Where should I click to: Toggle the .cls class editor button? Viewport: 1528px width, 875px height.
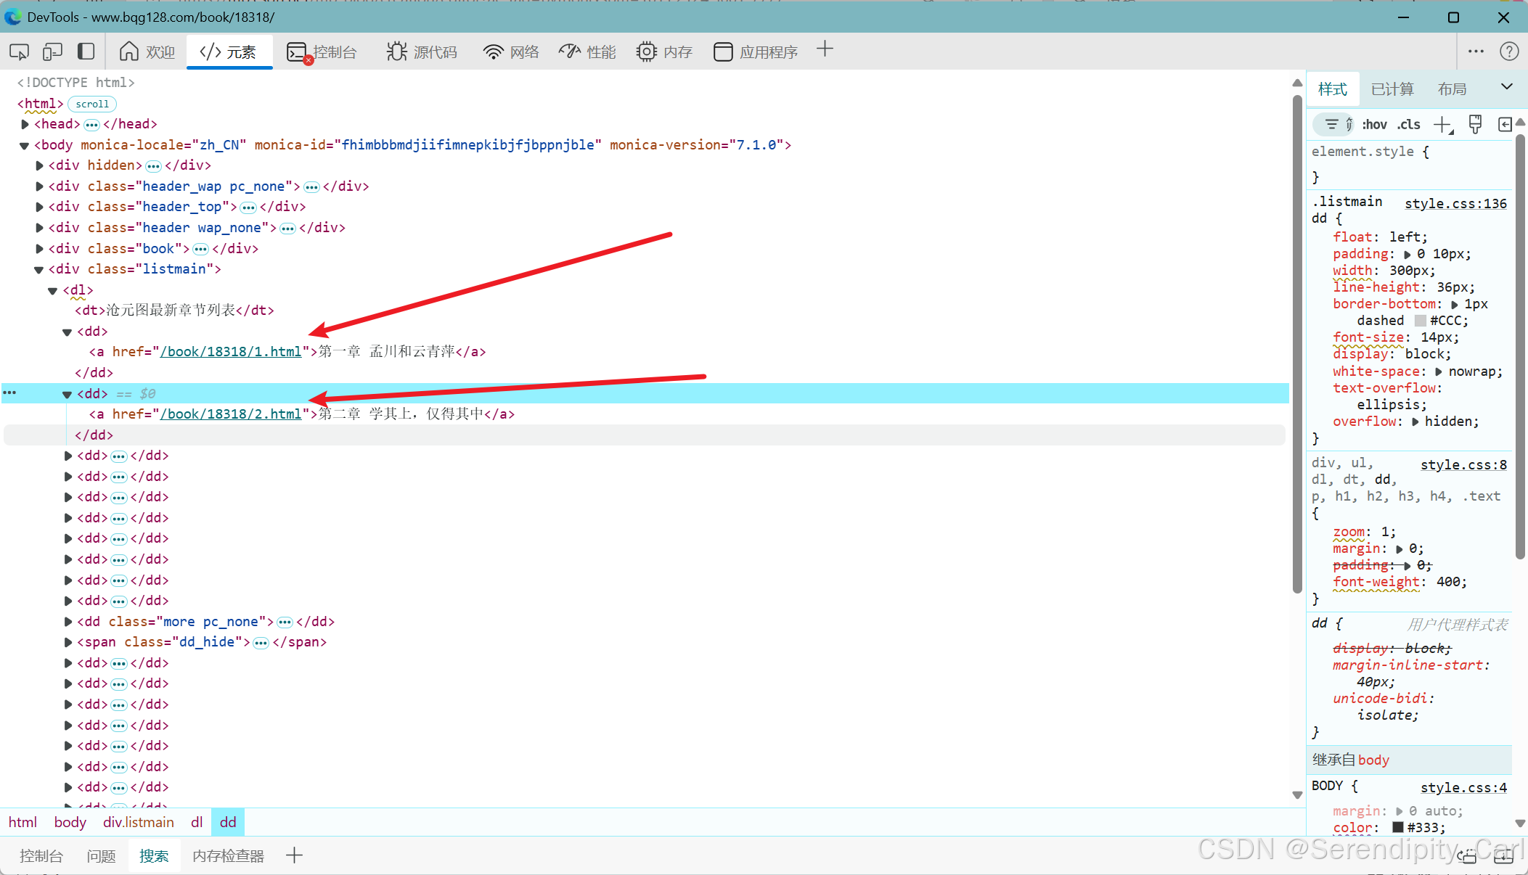pyautogui.click(x=1409, y=125)
